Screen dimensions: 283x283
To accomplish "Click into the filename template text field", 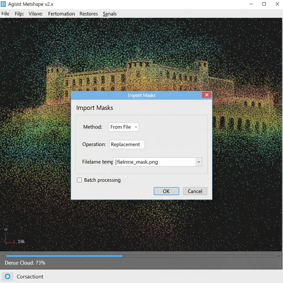I will 155,162.
